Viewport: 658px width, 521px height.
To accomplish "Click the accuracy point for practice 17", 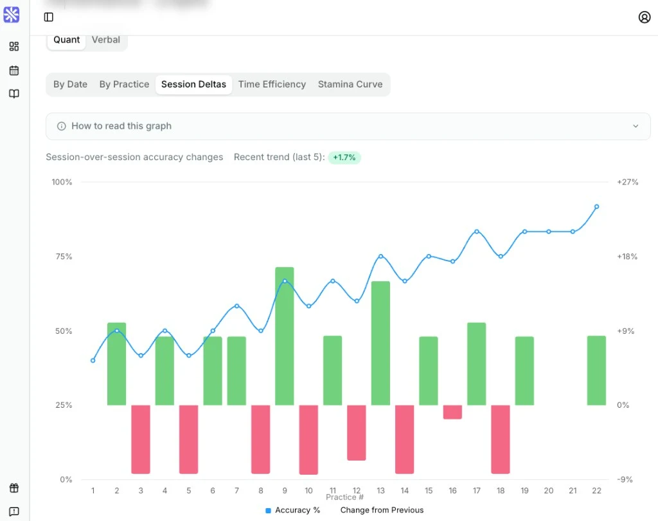I will 477,232.
